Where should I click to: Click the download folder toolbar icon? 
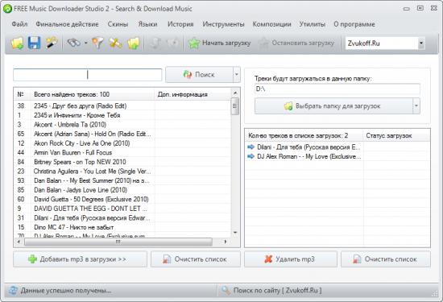pyautogui.click(x=134, y=43)
